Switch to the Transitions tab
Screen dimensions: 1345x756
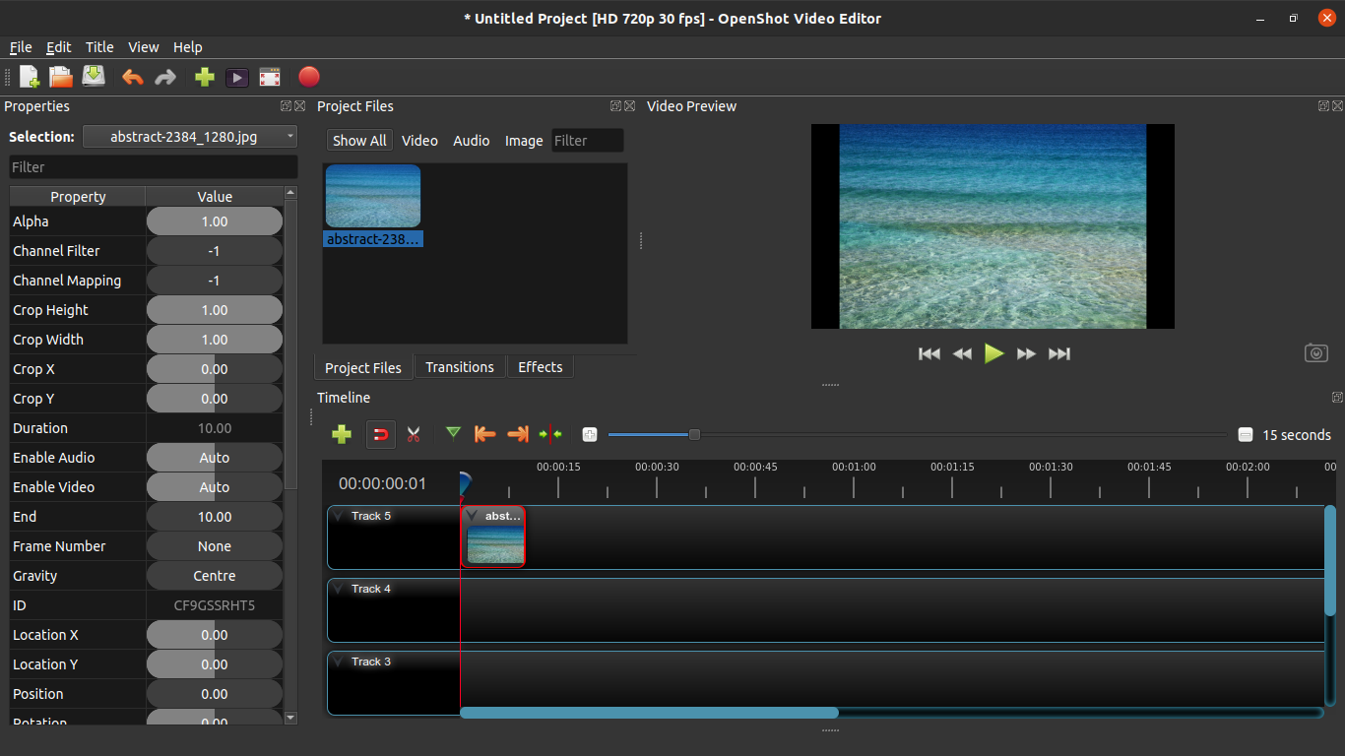(459, 366)
